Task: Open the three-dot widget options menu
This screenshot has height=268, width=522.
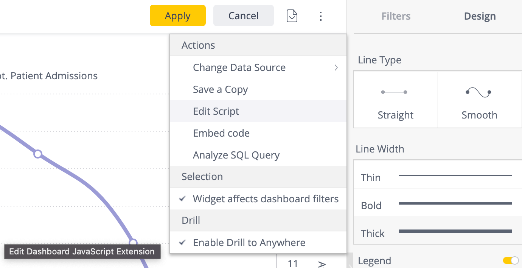Action: [321, 16]
